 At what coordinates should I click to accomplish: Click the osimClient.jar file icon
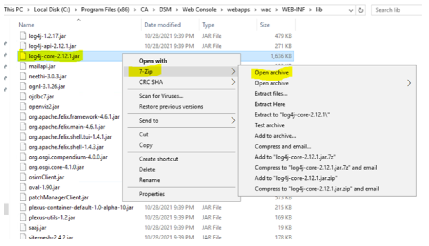23,177
